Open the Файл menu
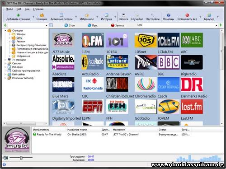 (9, 9)
